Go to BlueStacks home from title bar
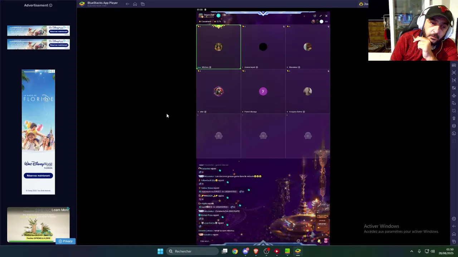Image resolution: width=458 pixels, height=257 pixels. [135, 4]
